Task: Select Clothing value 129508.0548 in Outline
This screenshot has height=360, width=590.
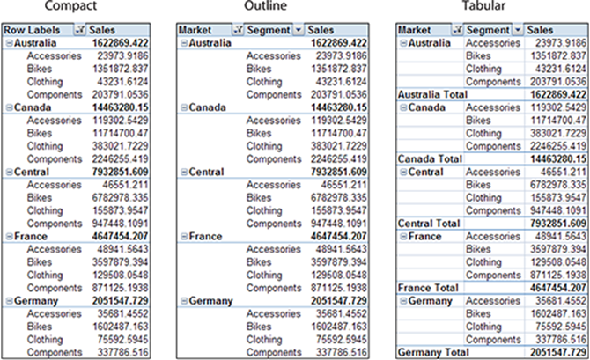Action: coord(339,275)
